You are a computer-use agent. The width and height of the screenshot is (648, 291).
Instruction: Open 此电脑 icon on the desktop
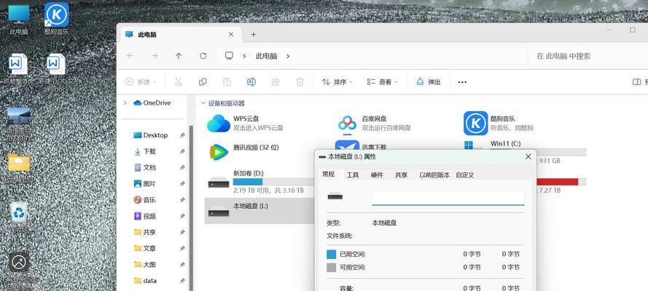[x=19, y=20]
